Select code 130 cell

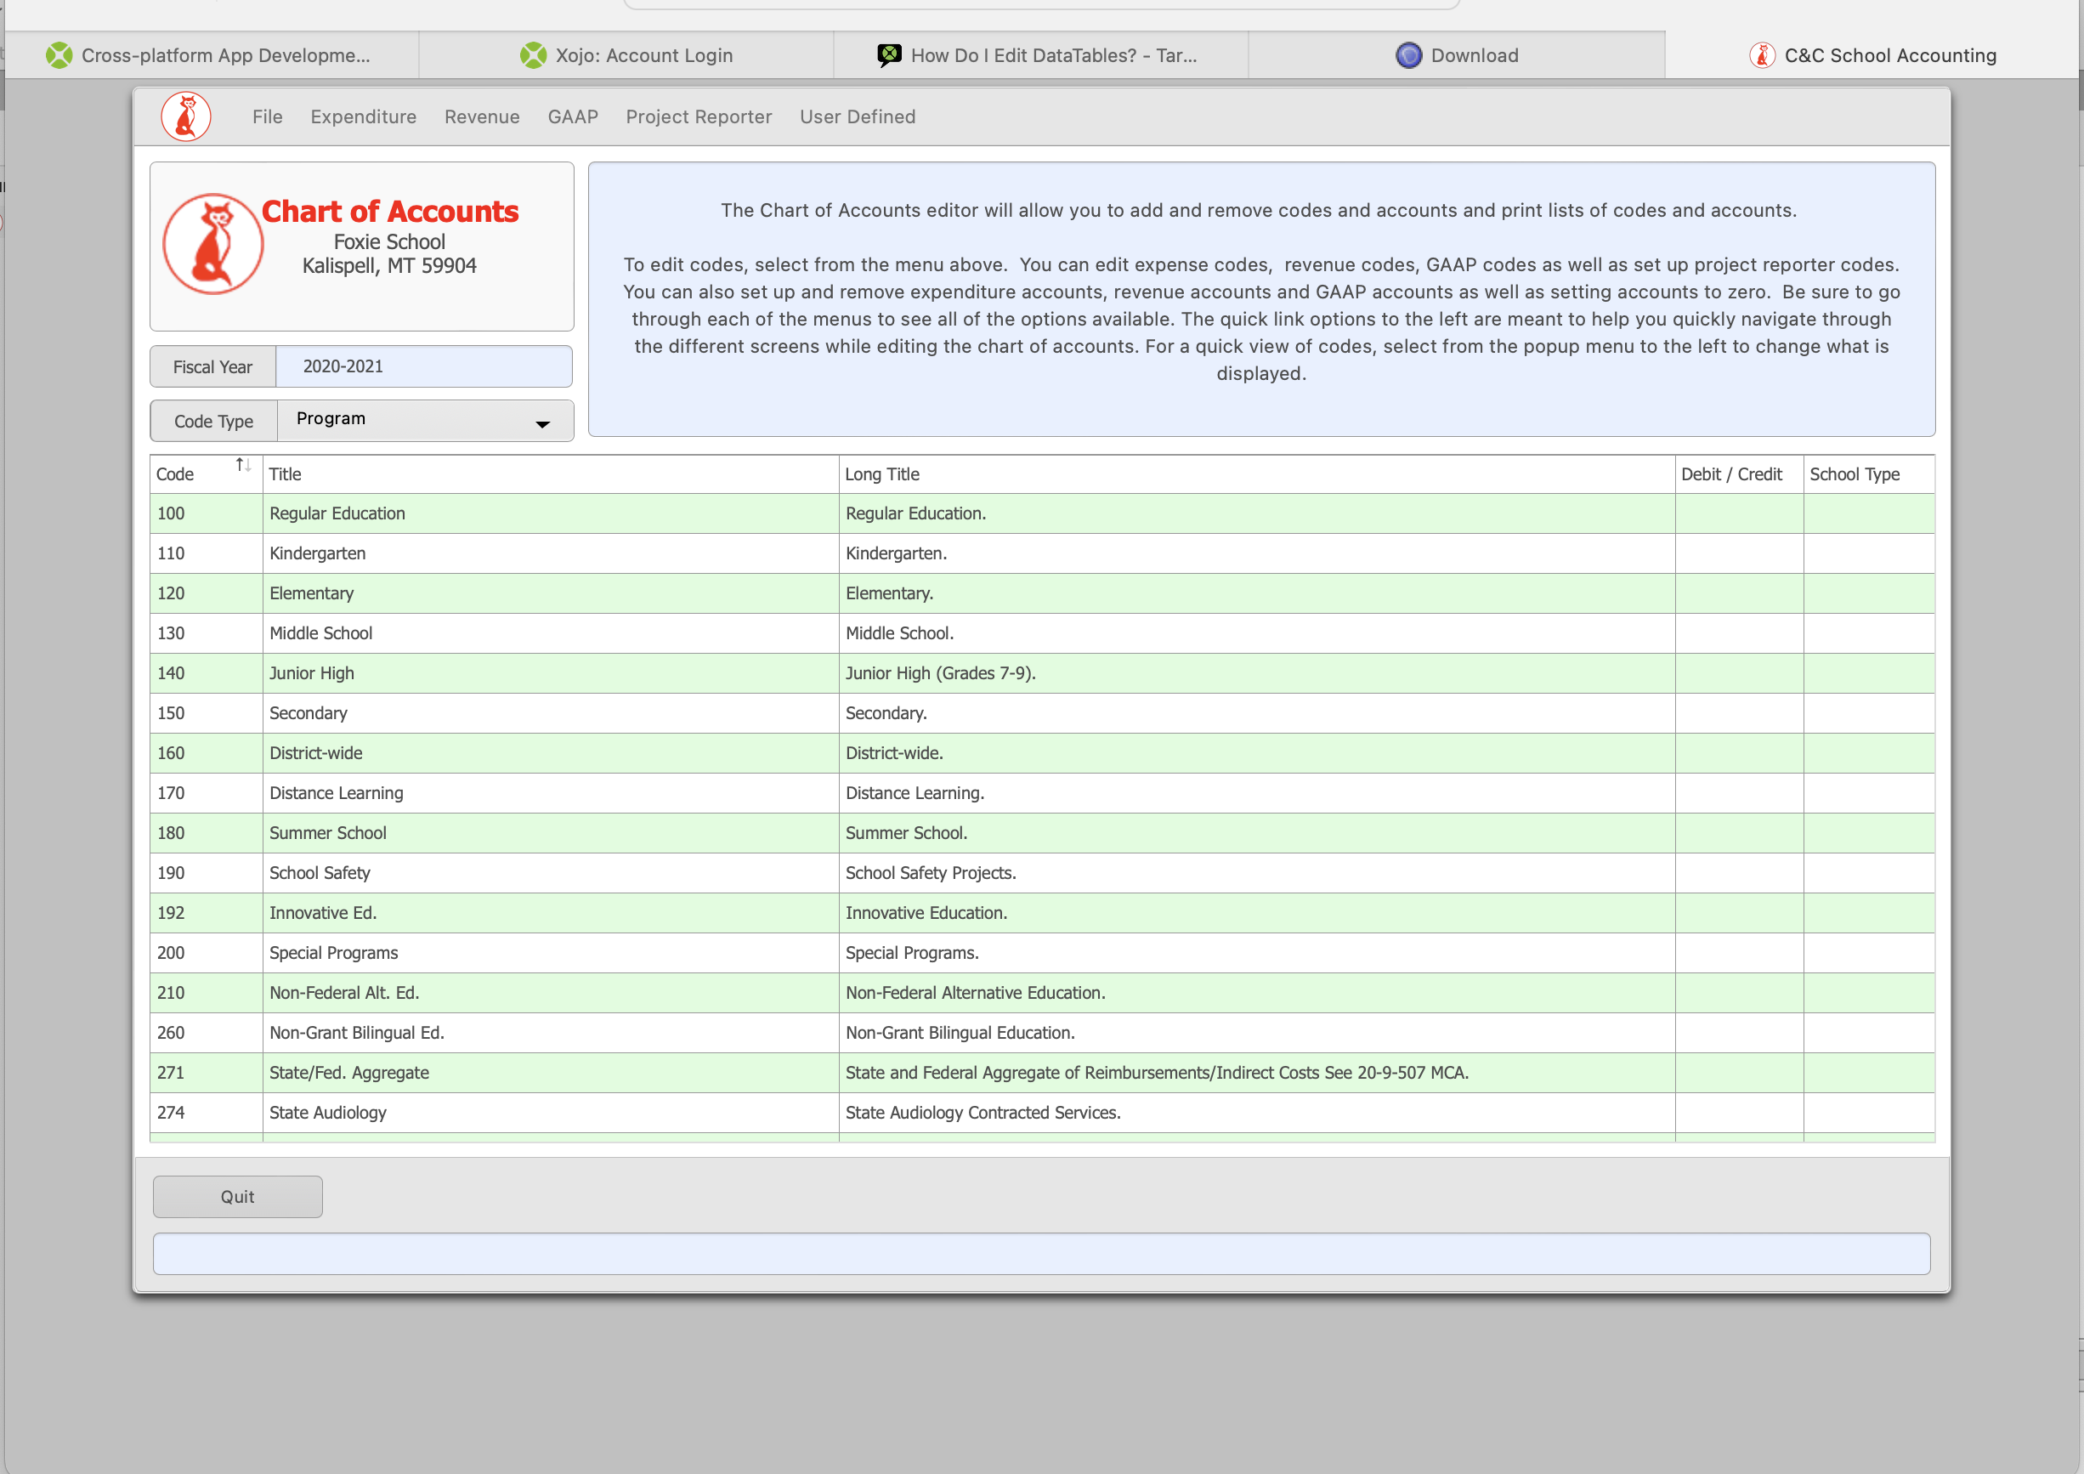pyautogui.click(x=206, y=633)
